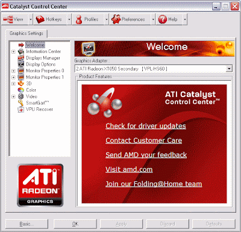
Task: Select Information Center tree text
Action: click(x=43, y=52)
